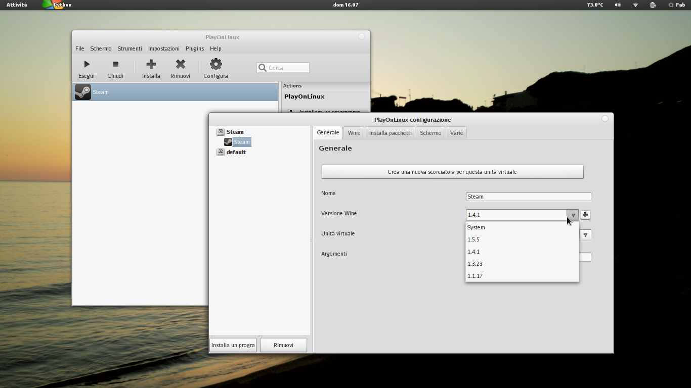This screenshot has width=691, height=388.
Task: Open the Fab user menu in the top panel
Action: point(677,5)
